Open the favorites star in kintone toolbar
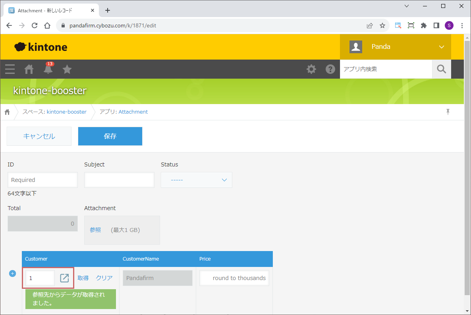This screenshot has height=315, width=471. click(67, 69)
